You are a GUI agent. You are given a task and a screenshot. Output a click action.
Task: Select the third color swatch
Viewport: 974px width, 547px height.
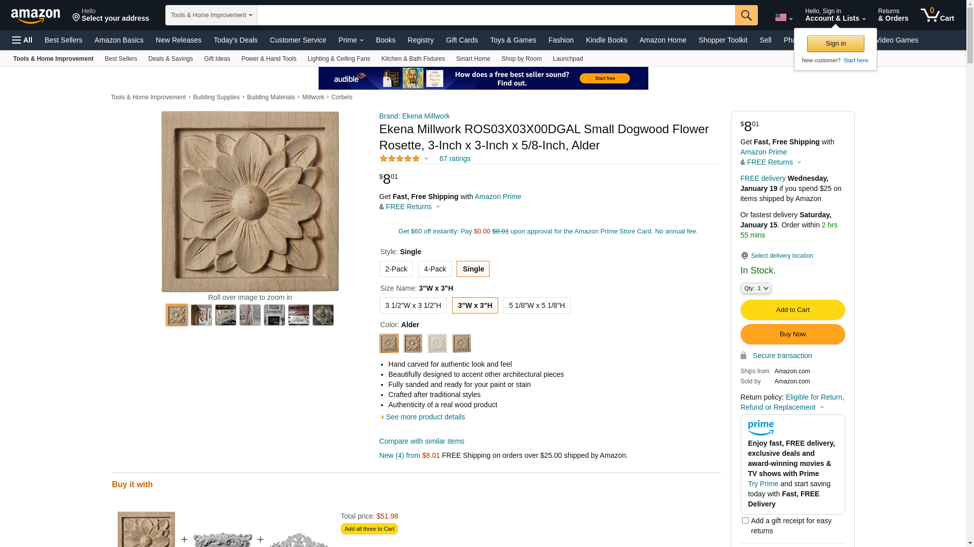point(437,343)
